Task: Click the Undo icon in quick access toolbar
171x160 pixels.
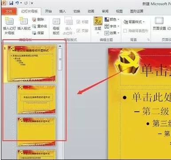Action: [x=17, y=3]
